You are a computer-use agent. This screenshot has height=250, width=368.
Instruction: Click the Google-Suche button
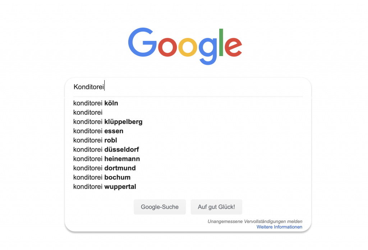(160, 207)
